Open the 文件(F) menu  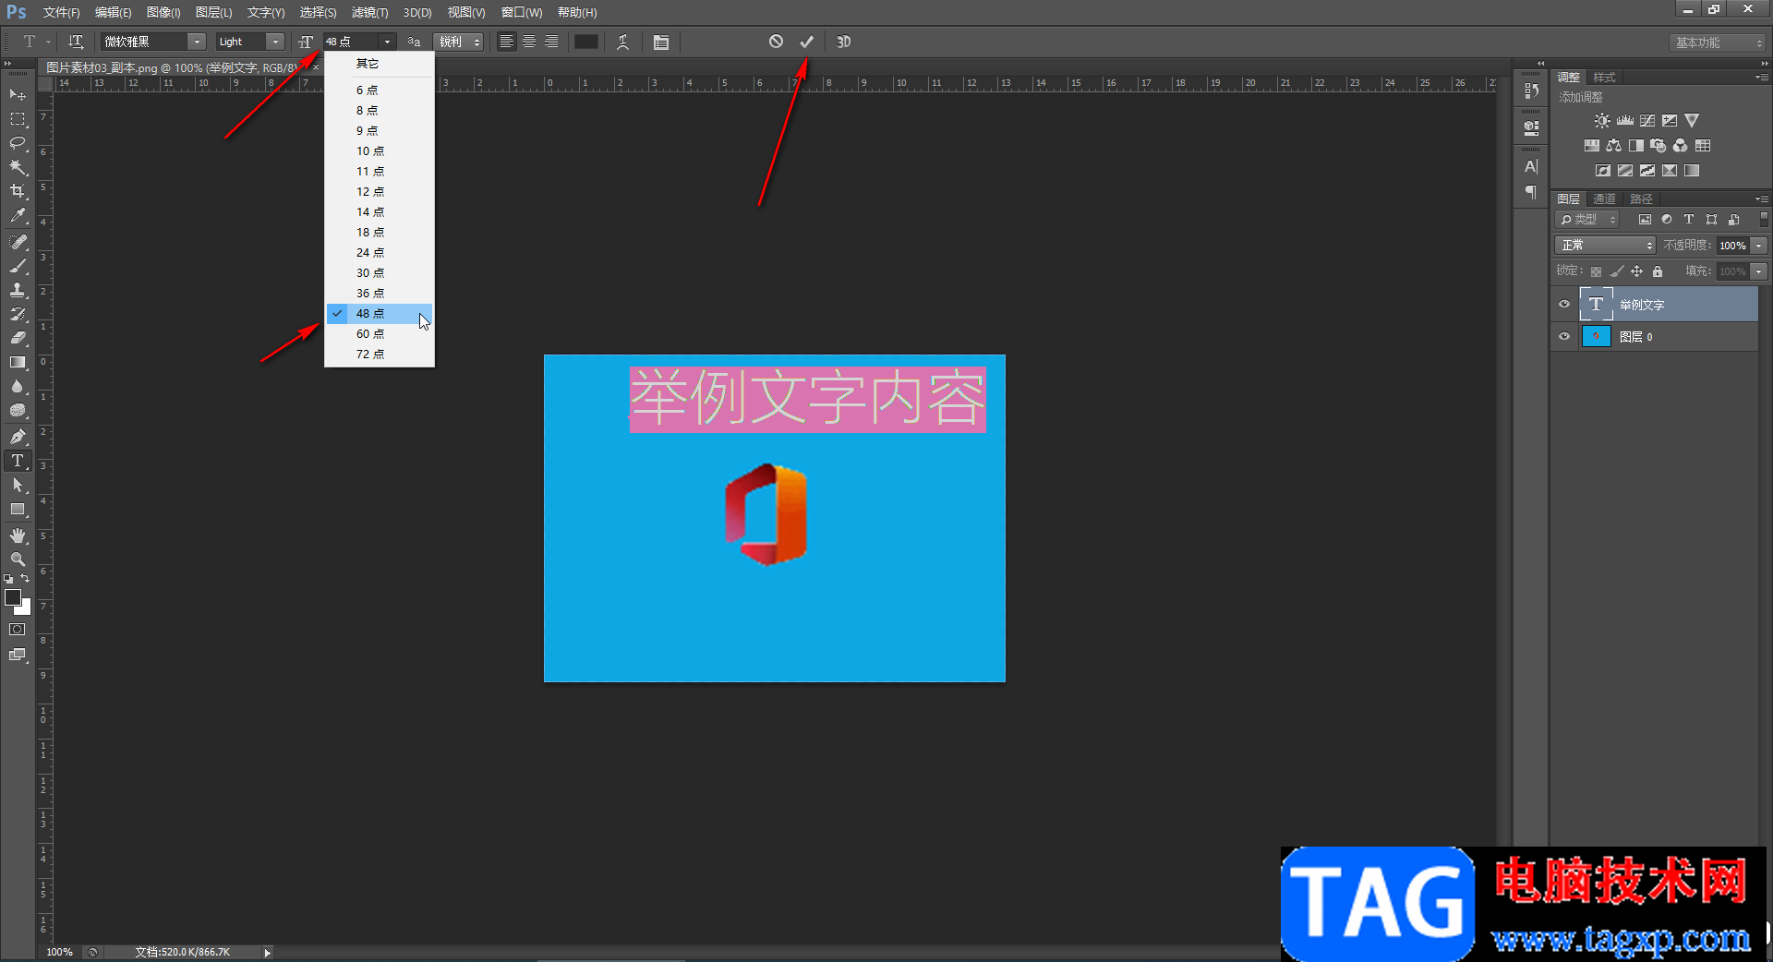tap(61, 13)
